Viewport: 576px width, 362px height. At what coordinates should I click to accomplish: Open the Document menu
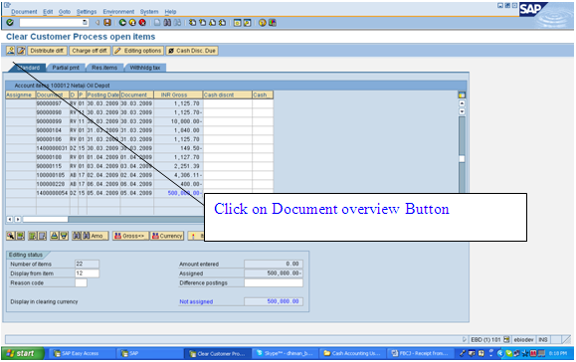tap(24, 12)
